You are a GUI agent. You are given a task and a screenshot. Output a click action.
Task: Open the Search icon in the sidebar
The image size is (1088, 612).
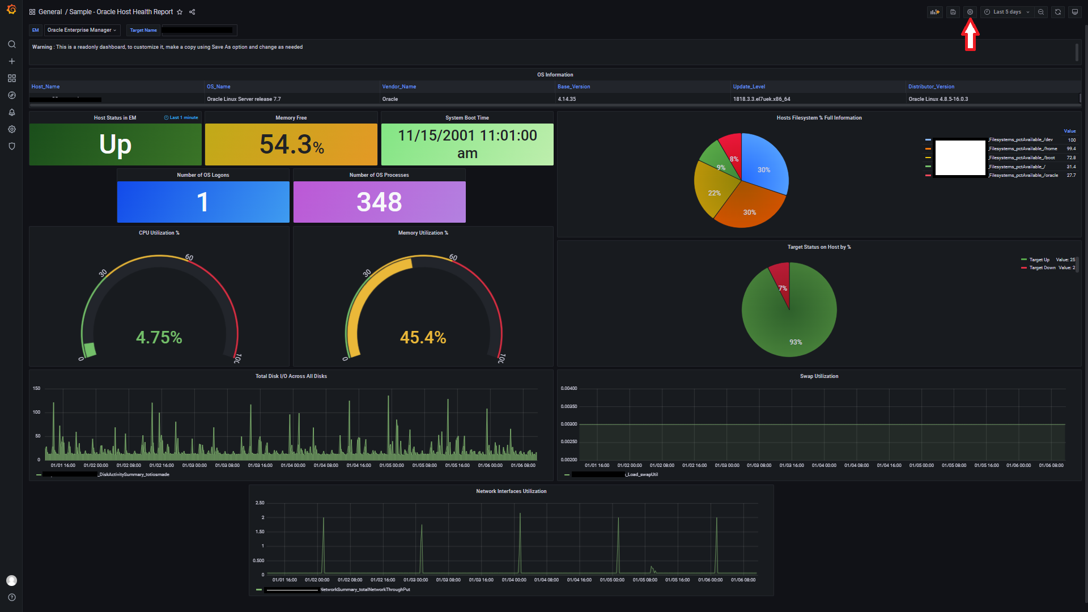[x=11, y=44]
